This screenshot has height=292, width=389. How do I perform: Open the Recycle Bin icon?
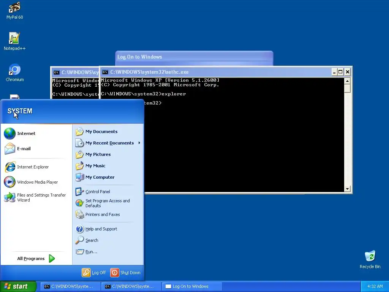(370, 259)
